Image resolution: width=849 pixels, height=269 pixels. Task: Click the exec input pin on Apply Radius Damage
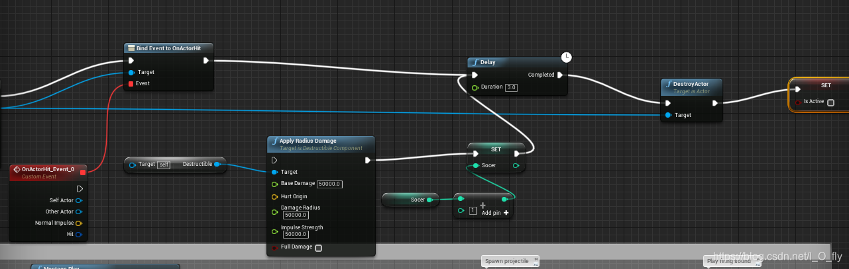(x=274, y=160)
